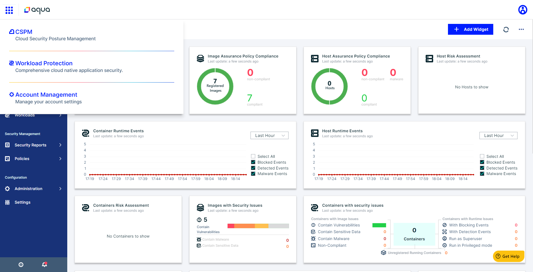Click the info icon in sidebar footer

pos(21,264)
